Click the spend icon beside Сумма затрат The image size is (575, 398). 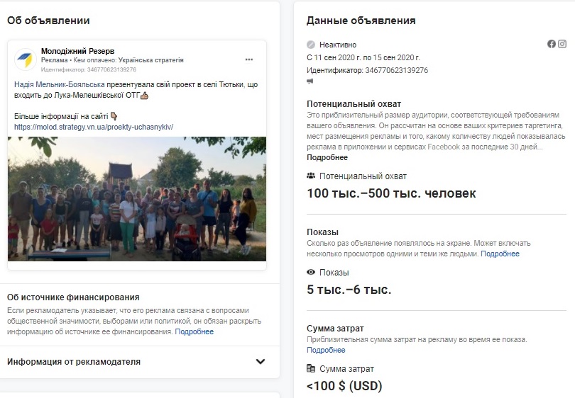tap(311, 368)
